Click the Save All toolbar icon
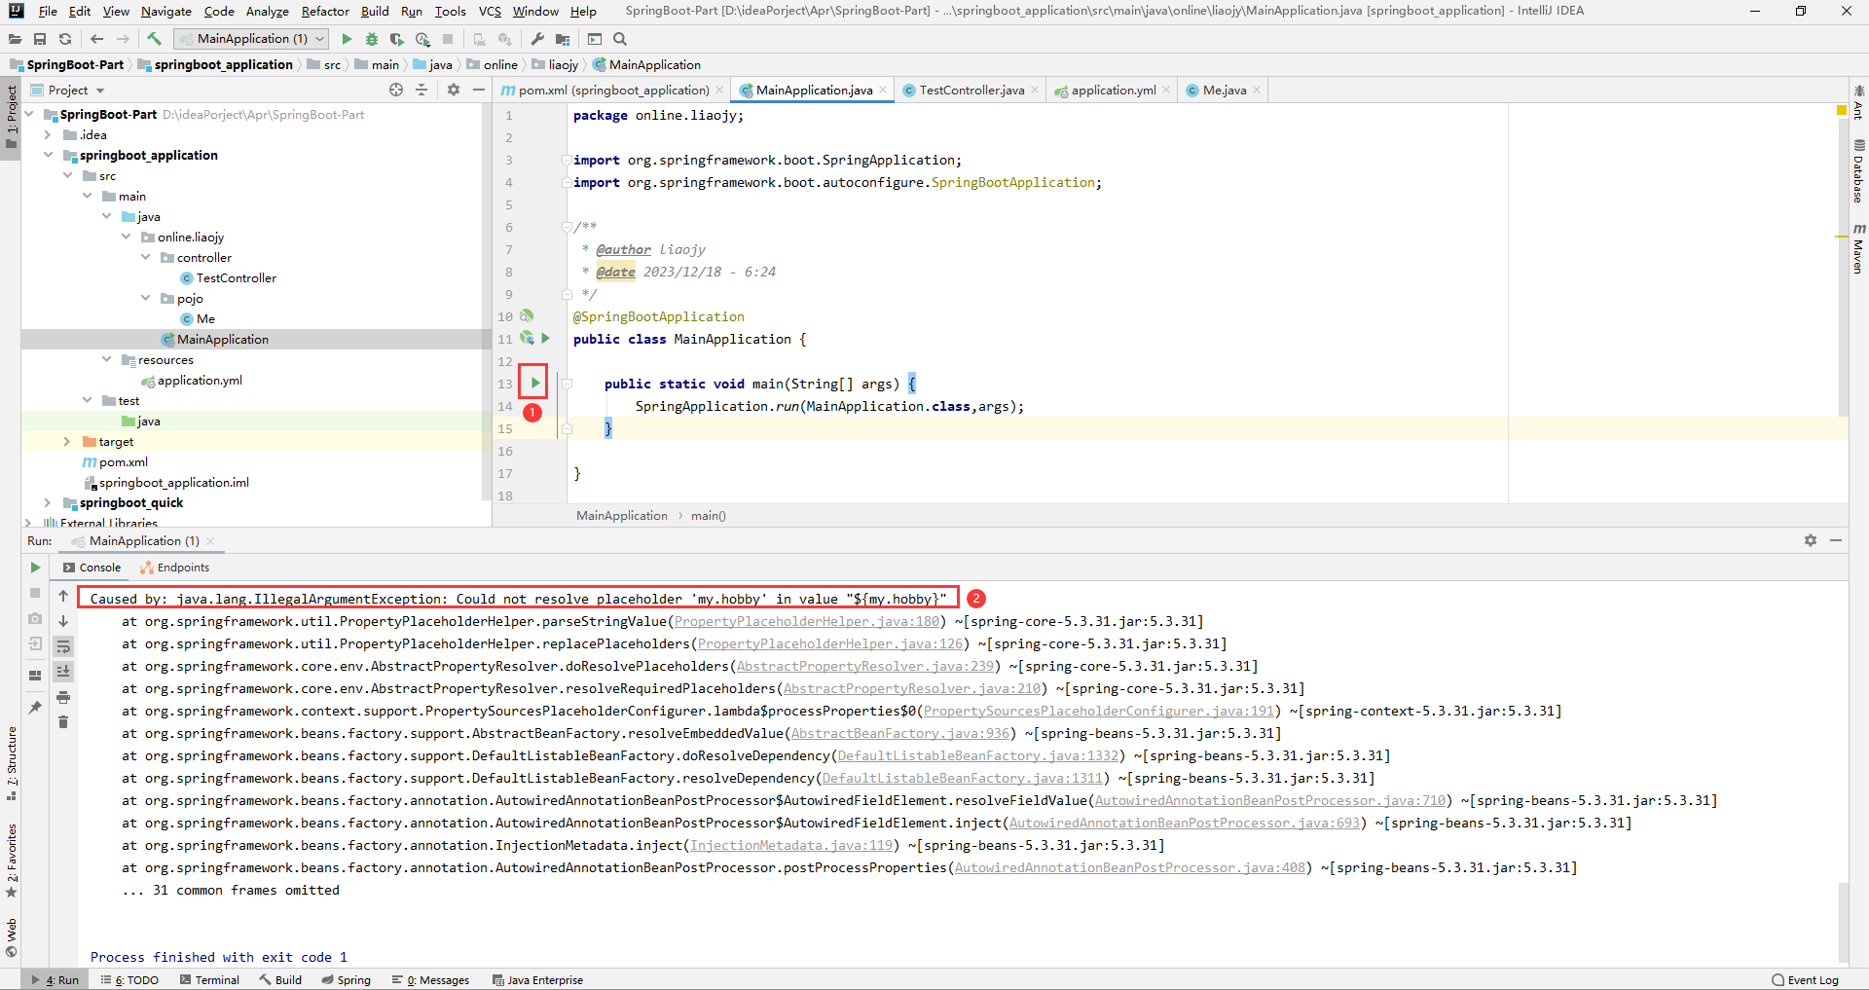1869x990 pixels. 40,39
